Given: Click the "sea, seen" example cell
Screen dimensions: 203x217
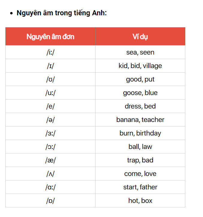Looking at the screenshot, I should pyautogui.click(x=140, y=52).
